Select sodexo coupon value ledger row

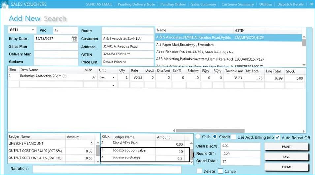pos(145,151)
